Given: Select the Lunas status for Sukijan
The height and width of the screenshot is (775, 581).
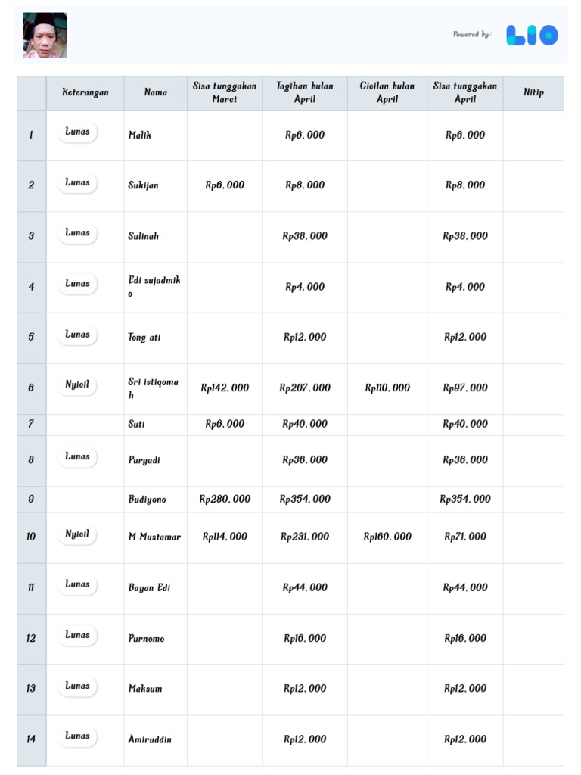Looking at the screenshot, I should pyautogui.click(x=77, y=182).
